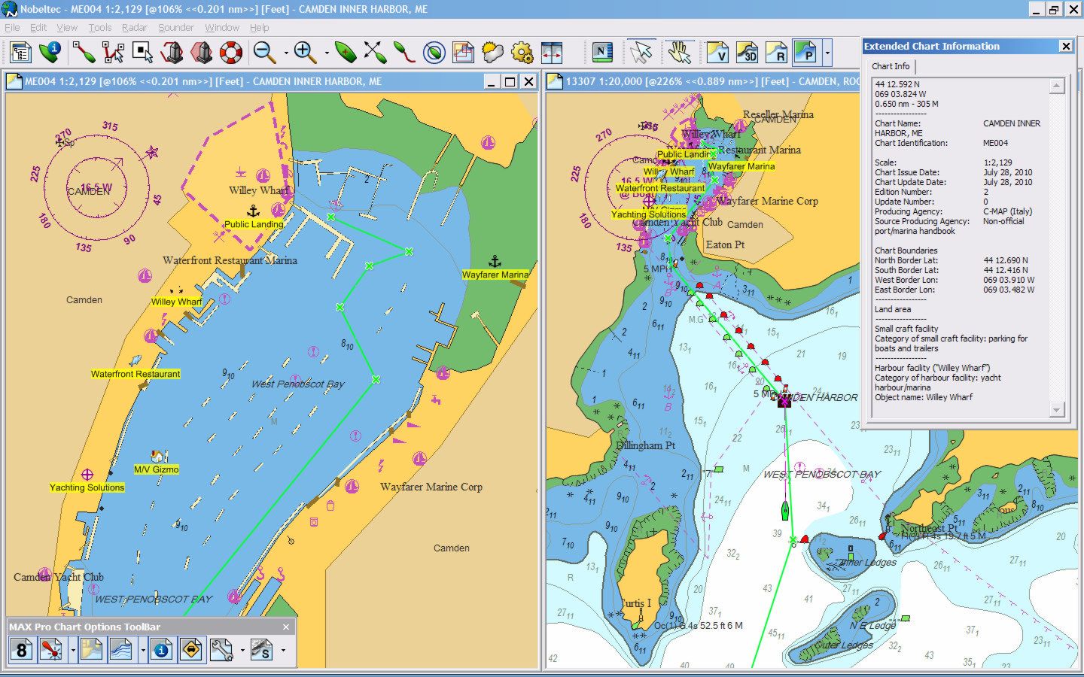Maximize the ME004 chart window
This screenshot has width=1084, height=677.
510,82
